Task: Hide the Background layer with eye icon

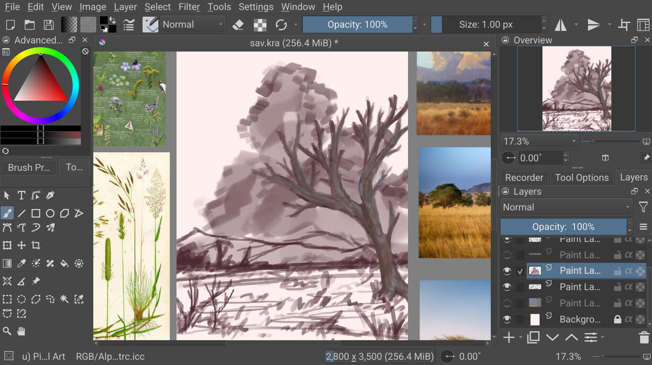Action: [507, 319]
